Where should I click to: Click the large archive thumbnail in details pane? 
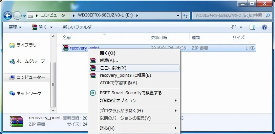click(x=16, y=121)
